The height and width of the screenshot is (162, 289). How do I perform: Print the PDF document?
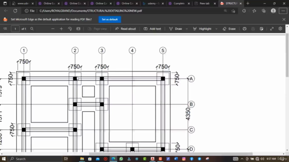point(245,29)
